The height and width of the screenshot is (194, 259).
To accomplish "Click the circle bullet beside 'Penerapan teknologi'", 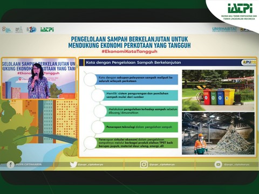I will click(98, 127).
